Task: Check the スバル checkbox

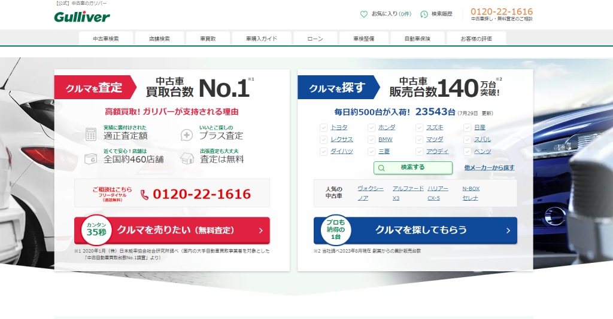Action: (467, 139)
